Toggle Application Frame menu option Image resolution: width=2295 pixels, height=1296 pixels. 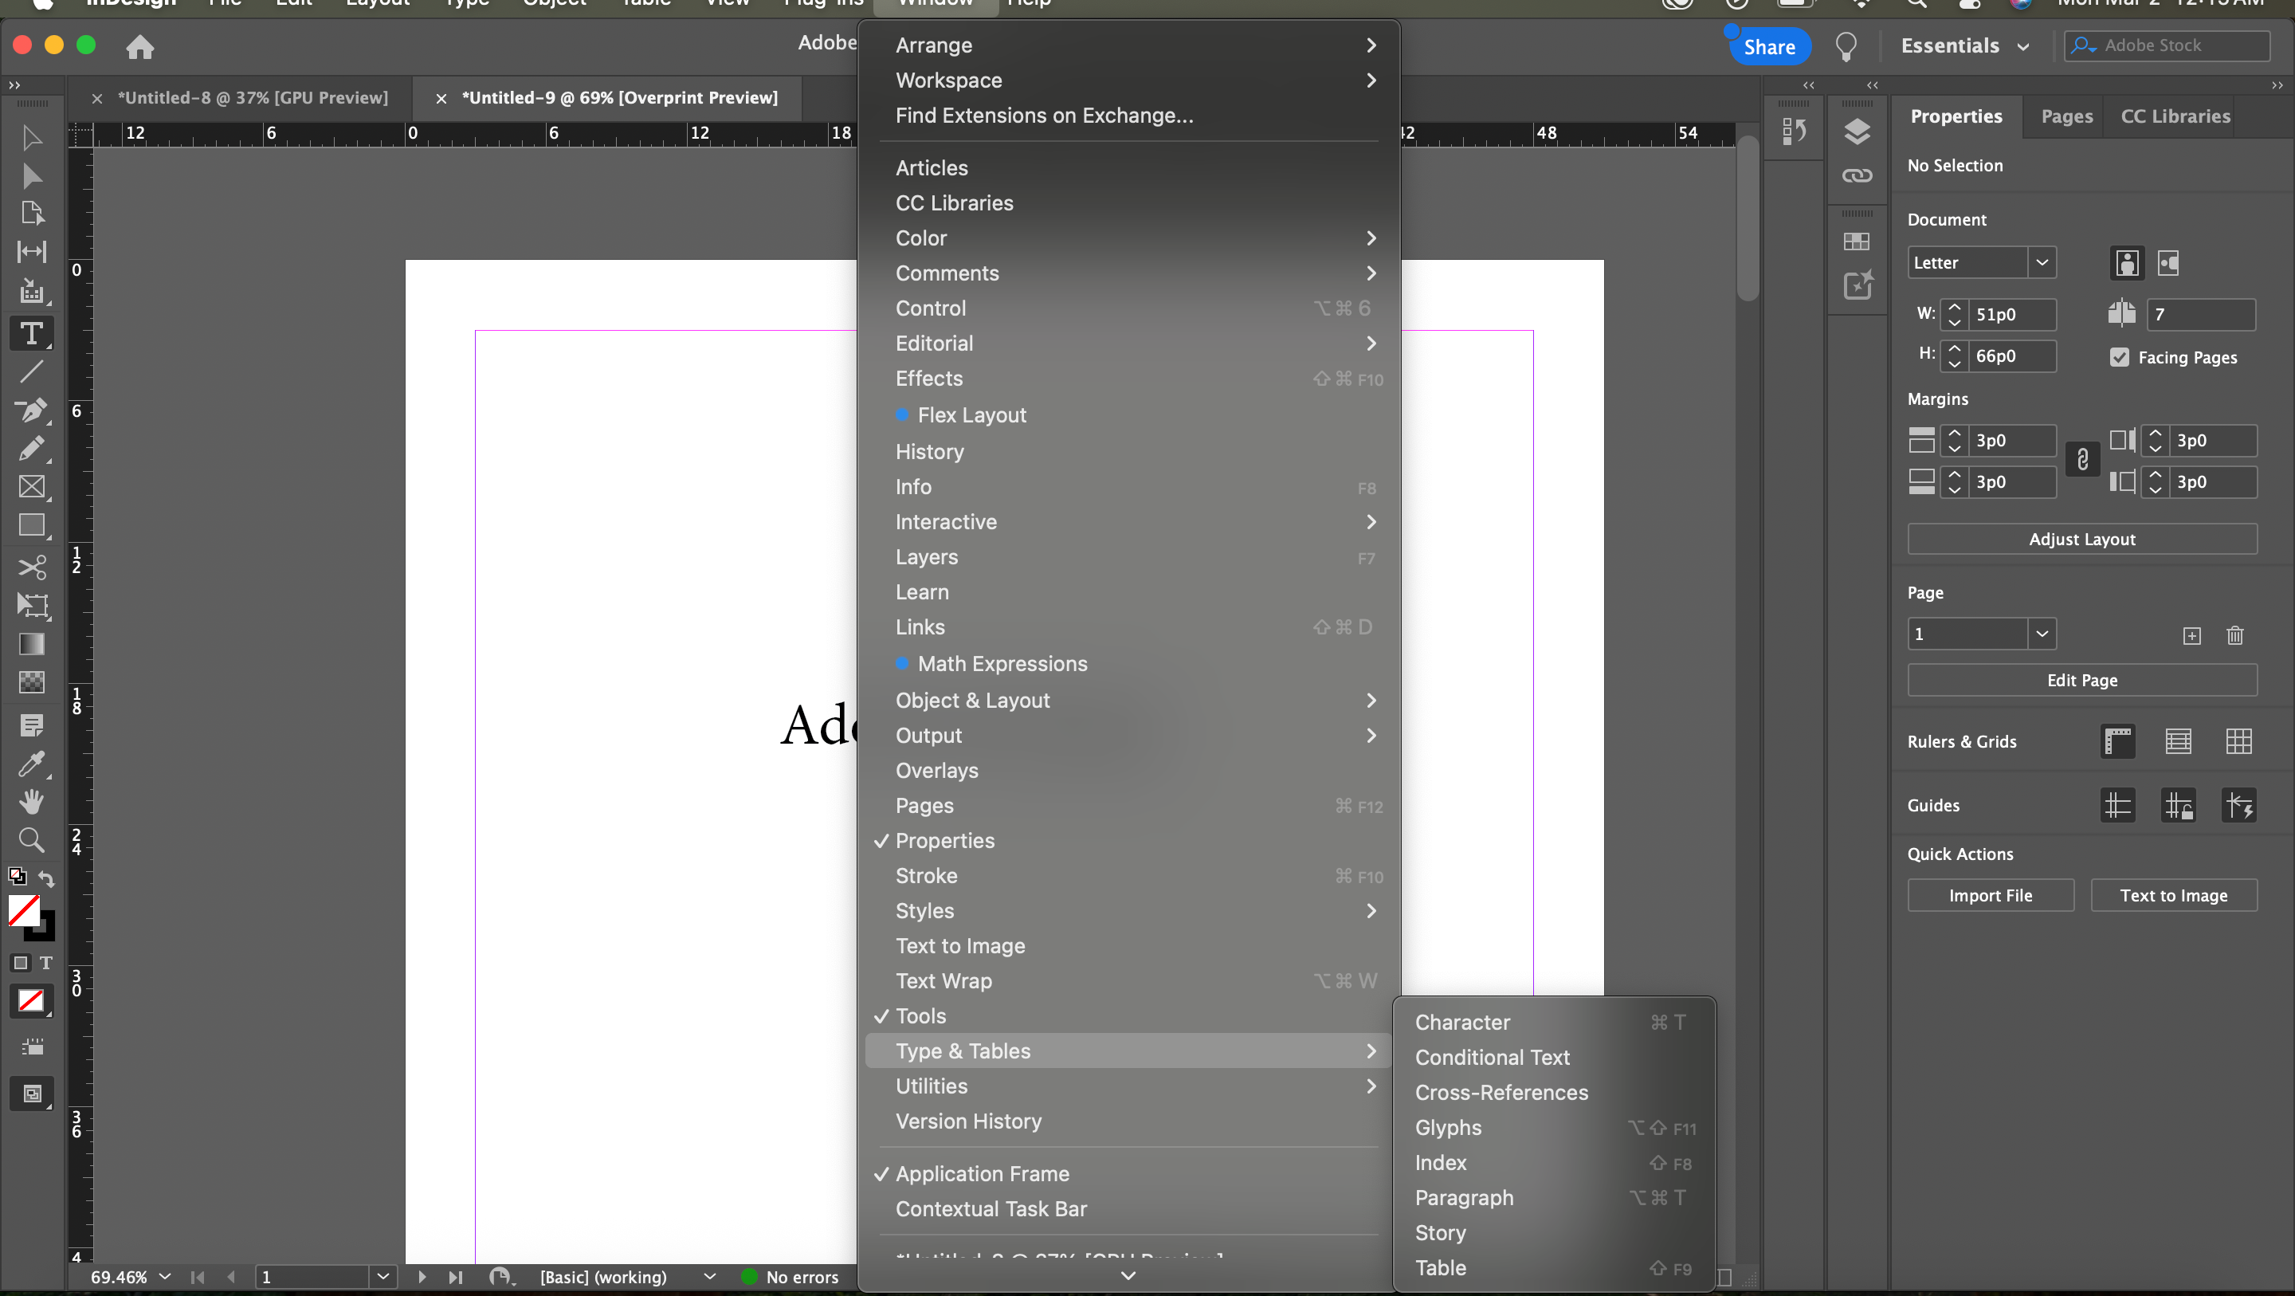pos(982,1174)
